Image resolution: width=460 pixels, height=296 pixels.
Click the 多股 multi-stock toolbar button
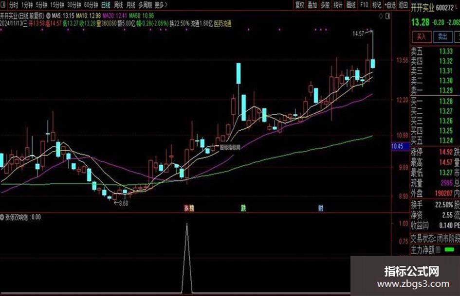click(x=325, y=5)
